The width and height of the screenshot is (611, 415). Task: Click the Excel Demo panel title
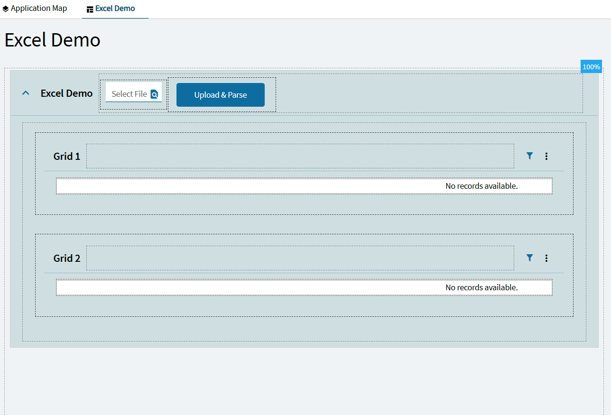pyautogui.click(x=66, y=93)
